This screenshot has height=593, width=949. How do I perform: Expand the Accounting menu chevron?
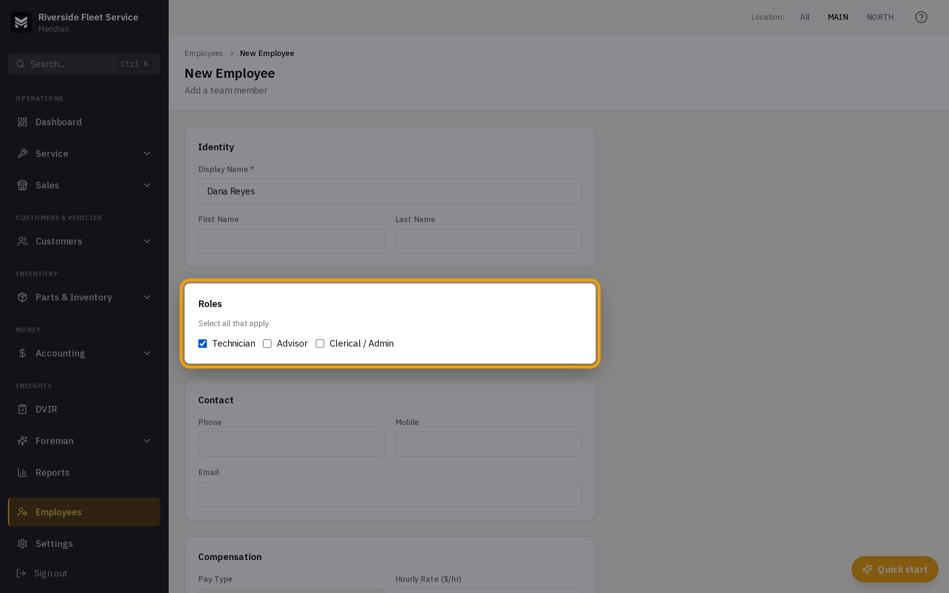point(147,353)
